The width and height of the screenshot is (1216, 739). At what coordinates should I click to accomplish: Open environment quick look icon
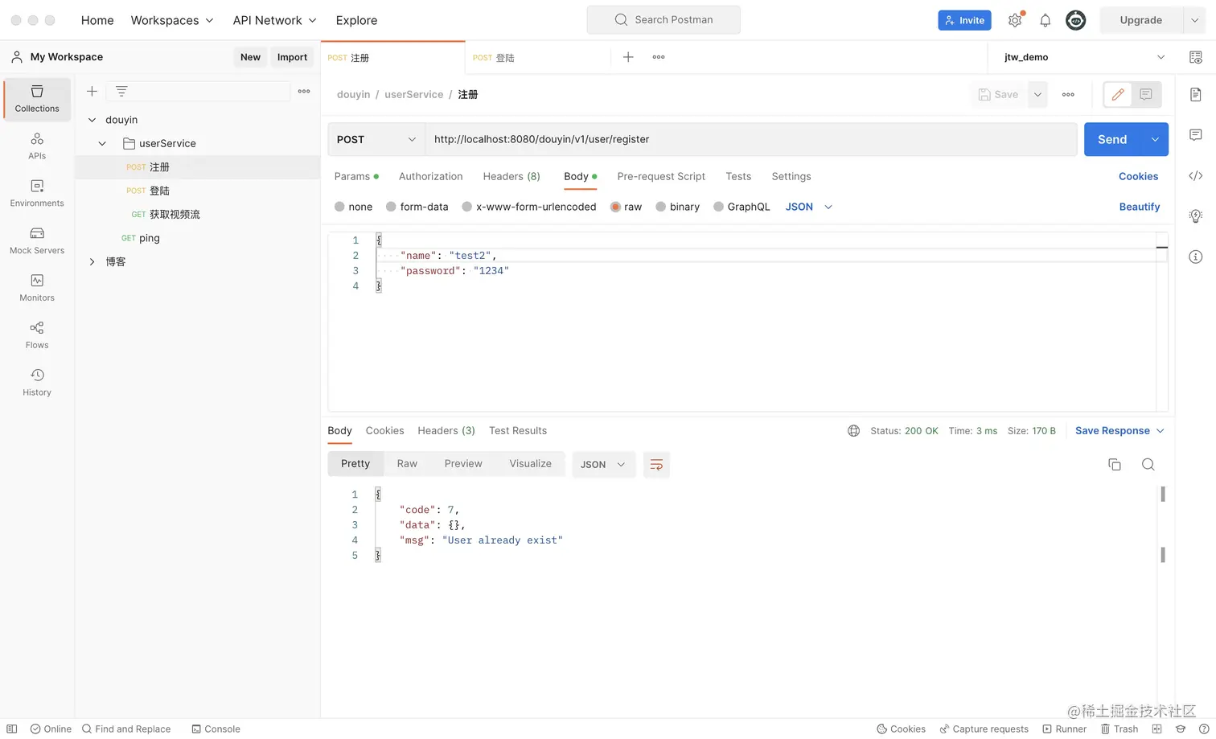pyautogui.click(x=1195, y=57)
